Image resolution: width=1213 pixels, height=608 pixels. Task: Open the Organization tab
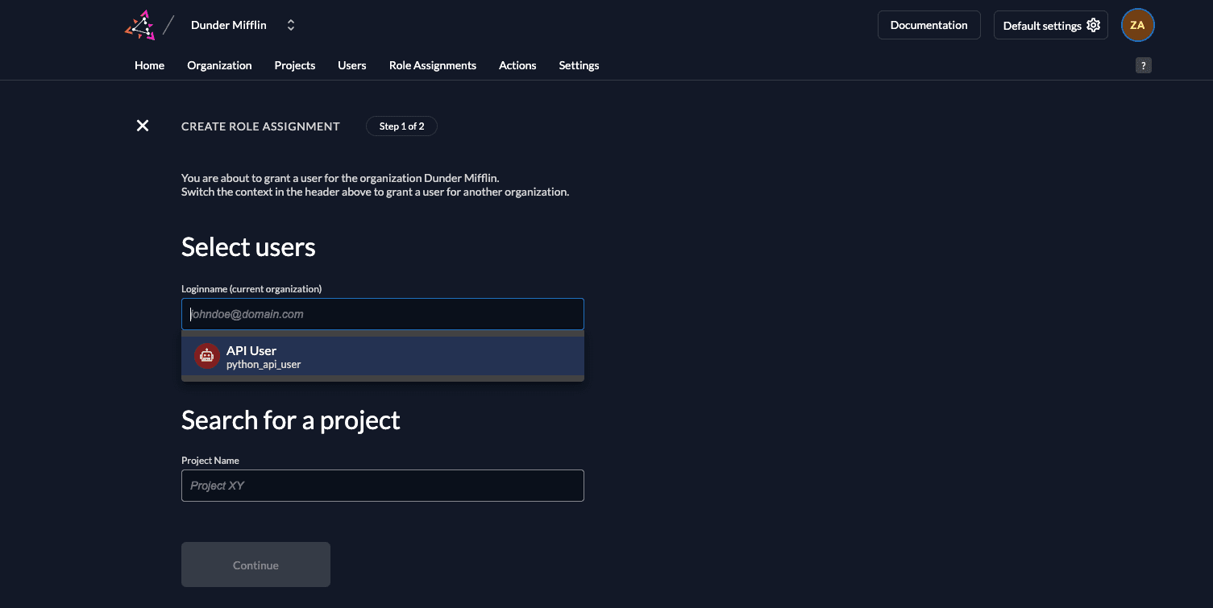click(x=219, y=65)
